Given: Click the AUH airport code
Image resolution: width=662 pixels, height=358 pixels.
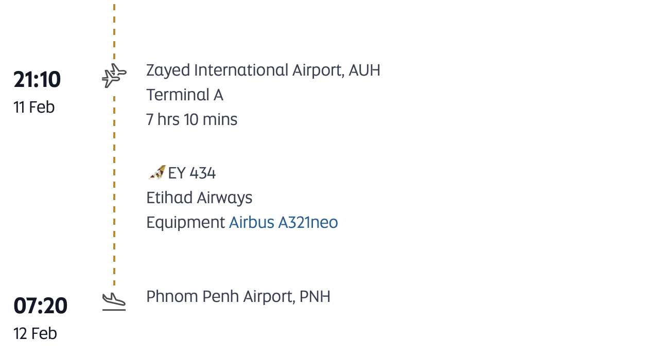Looking at the screenshot, I should [x=364, y=70].
